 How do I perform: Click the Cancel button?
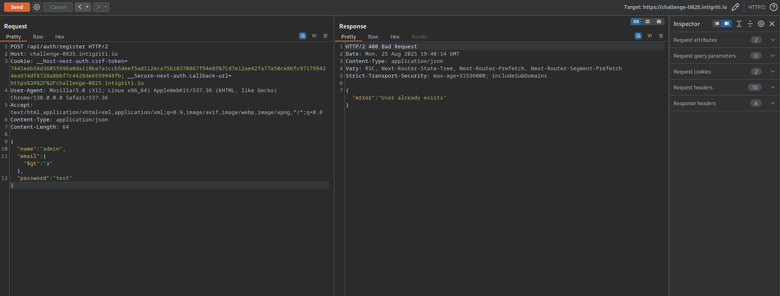(x=58, y=7)
